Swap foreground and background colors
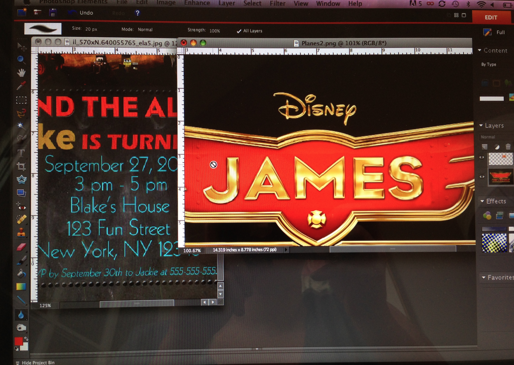The image size is (514, 365). click(26, 339)
